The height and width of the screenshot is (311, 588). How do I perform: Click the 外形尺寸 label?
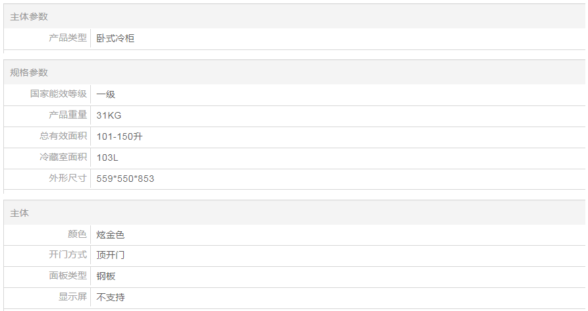(x=67, y=179)
